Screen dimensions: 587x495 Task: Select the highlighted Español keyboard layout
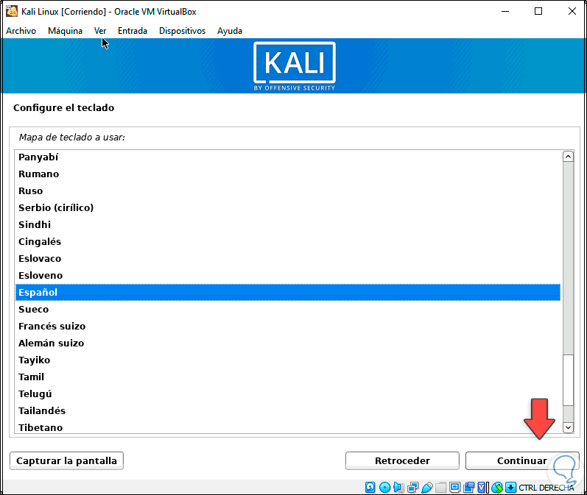pyautogui.click(x=288, y=292)
